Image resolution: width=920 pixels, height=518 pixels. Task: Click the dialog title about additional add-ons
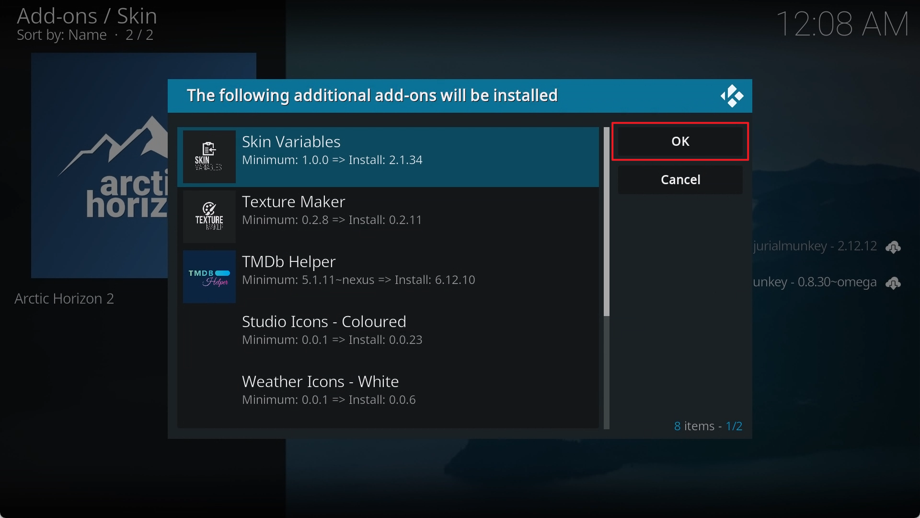tap(372, 95)
